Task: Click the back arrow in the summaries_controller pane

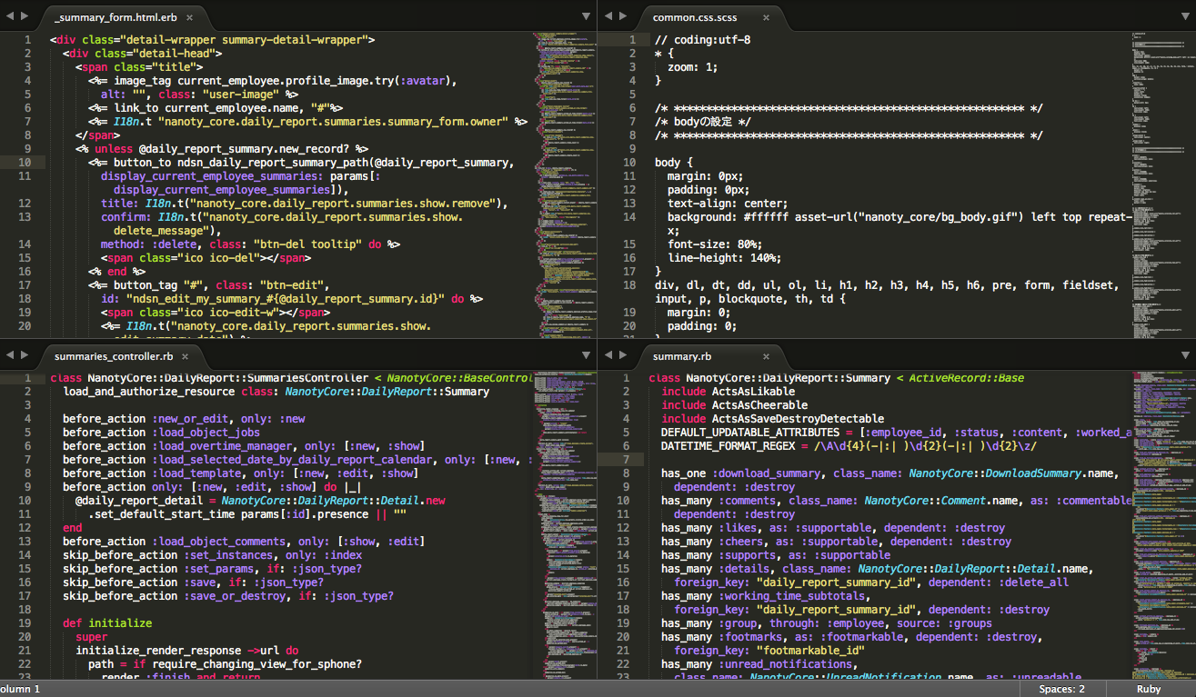Action: point(9,356)
